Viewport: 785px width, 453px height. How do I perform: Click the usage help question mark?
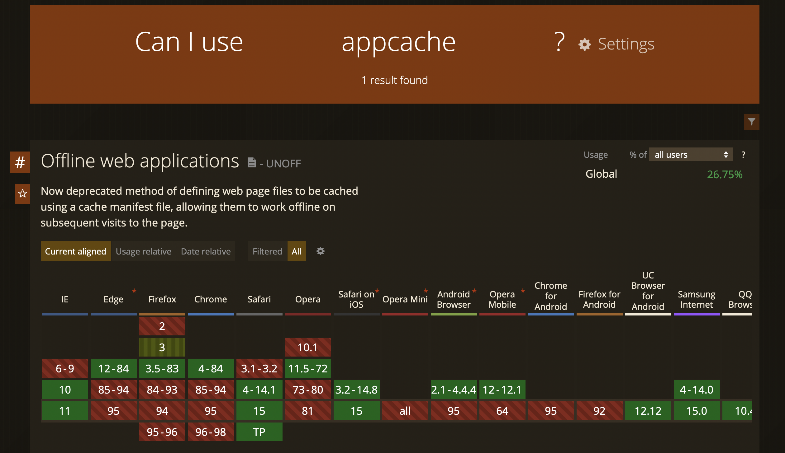(x=743, y=155)
